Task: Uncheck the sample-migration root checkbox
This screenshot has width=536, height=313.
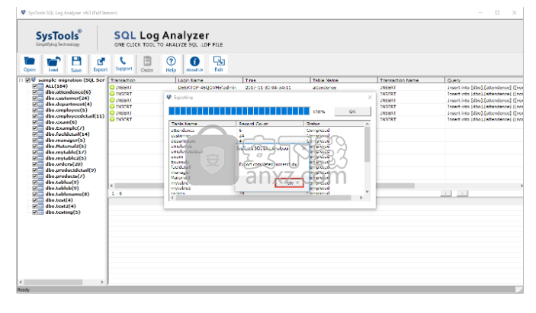Action: pos(27,80)
